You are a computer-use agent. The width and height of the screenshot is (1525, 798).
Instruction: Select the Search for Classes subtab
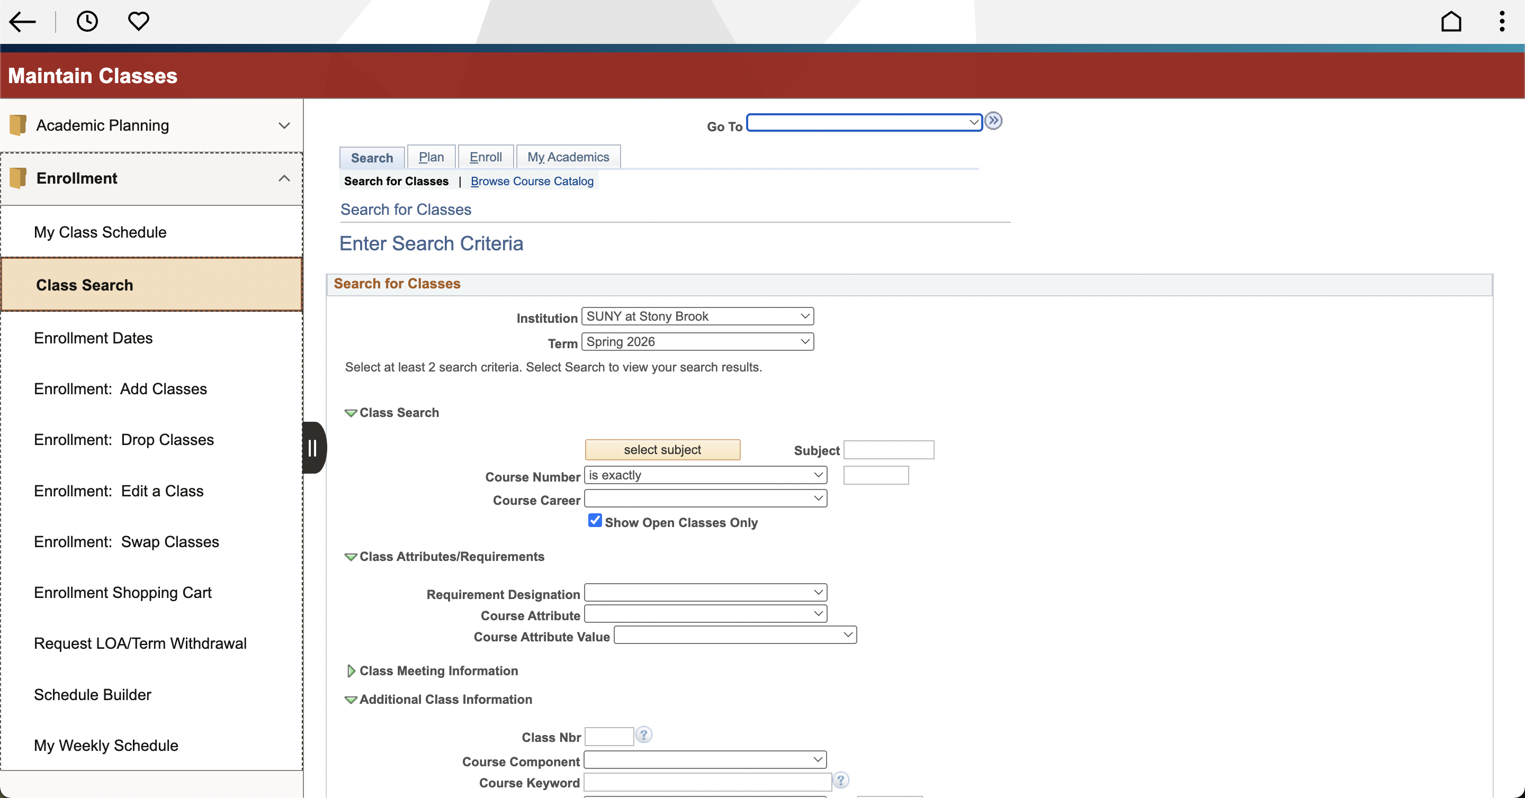pos(396,182)
